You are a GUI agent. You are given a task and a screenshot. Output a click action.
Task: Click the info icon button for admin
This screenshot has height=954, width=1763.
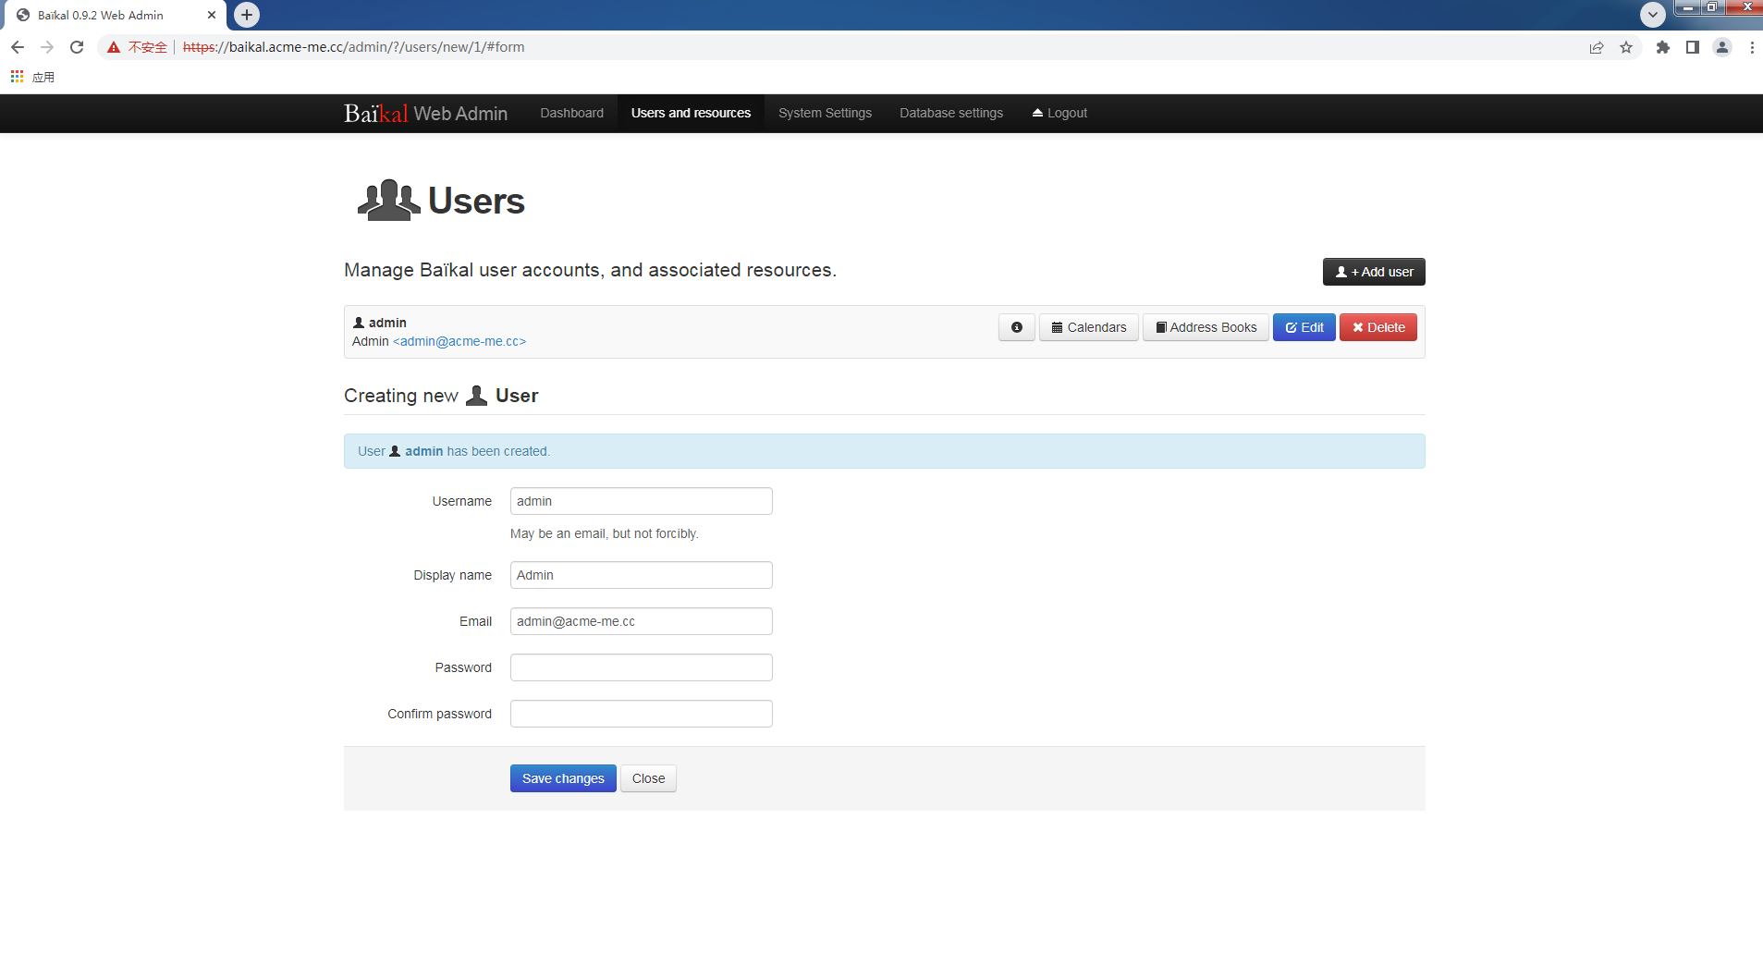[1016, 327]
